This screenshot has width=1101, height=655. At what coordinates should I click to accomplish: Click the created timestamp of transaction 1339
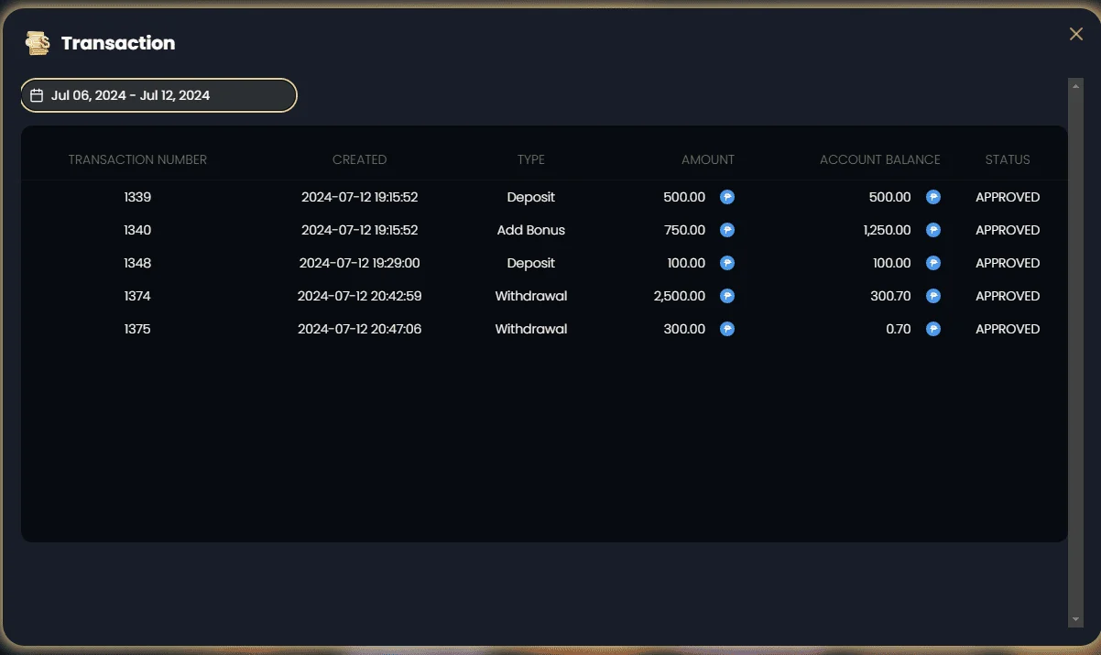pos(359,197)
